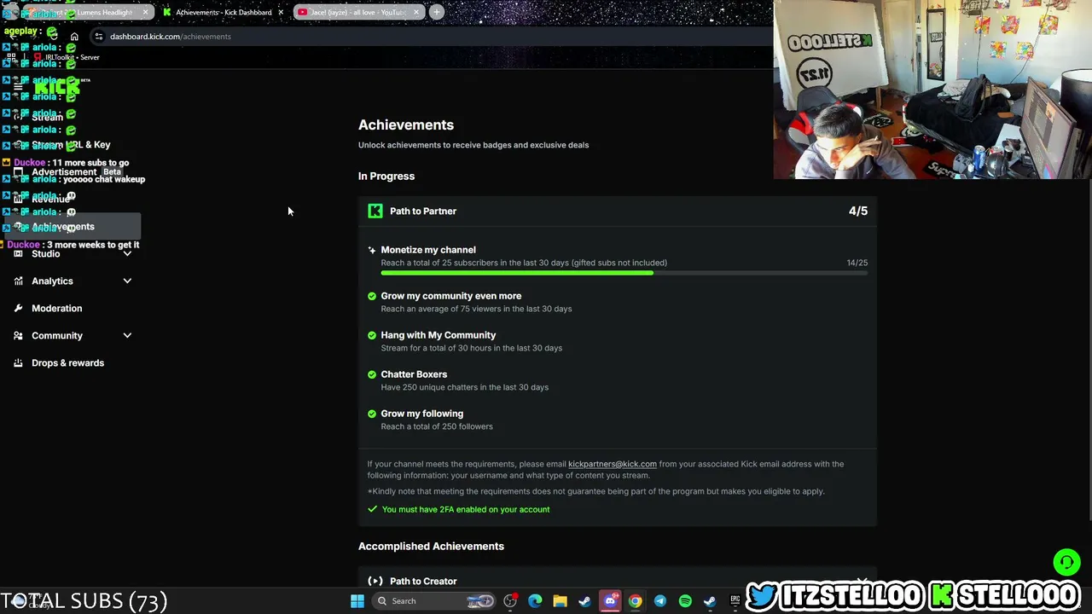This screenshot has width=1092, height=614.
Task: Close the YouTube browser tab
Action: pyautogui.click(x=416, y=12)
